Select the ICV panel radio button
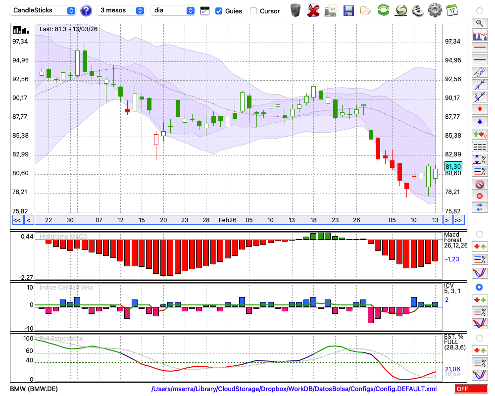This screenshot has width=495, height=396. [x=479, y=287]
